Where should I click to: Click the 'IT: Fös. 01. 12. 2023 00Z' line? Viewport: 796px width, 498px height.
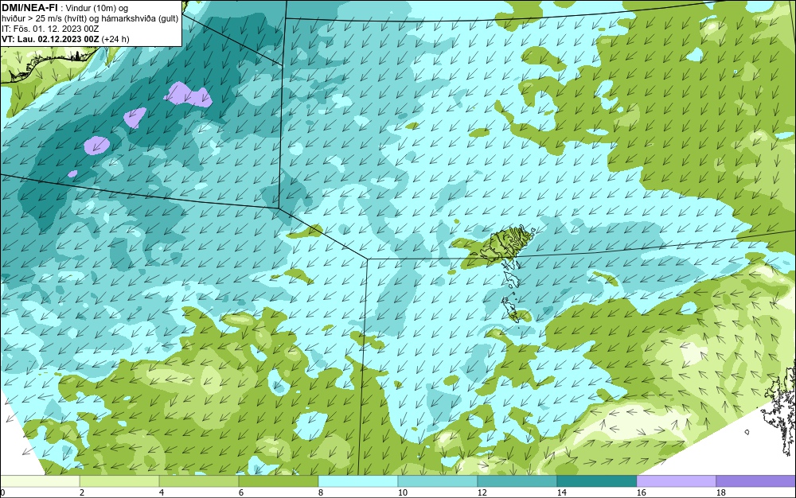(50, 29)
